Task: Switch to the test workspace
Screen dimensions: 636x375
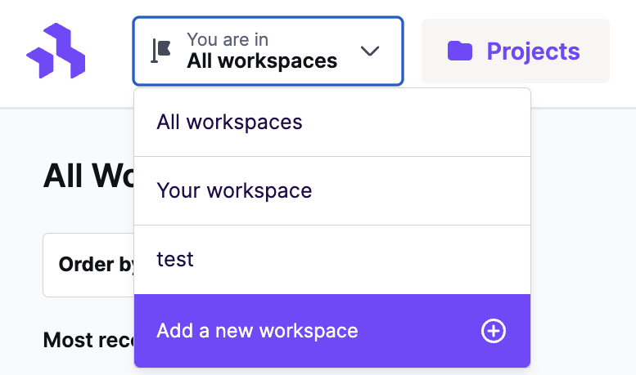Action: click(x=332, y=260)
